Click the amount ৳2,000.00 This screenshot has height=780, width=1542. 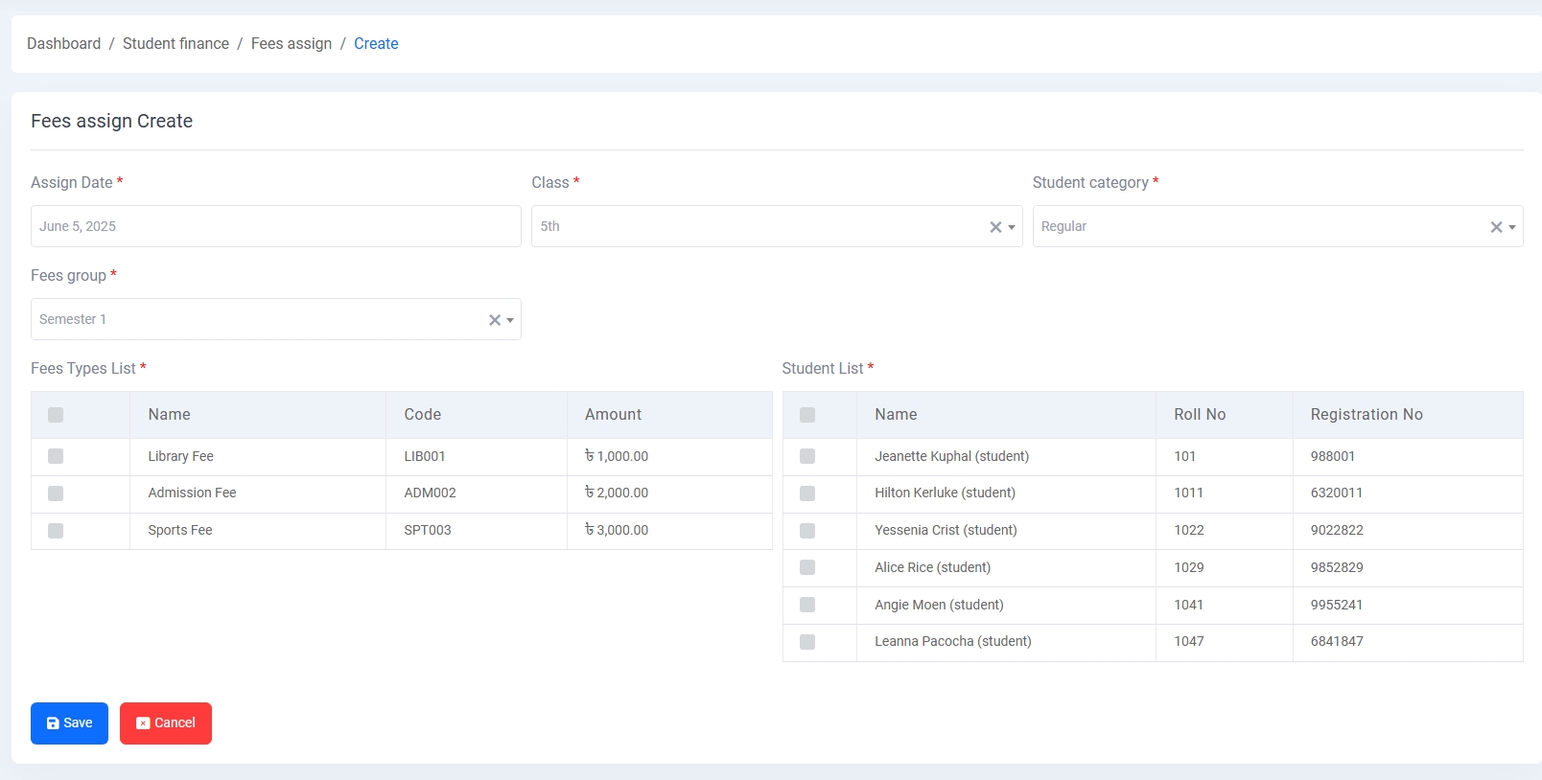pos(617,493)
